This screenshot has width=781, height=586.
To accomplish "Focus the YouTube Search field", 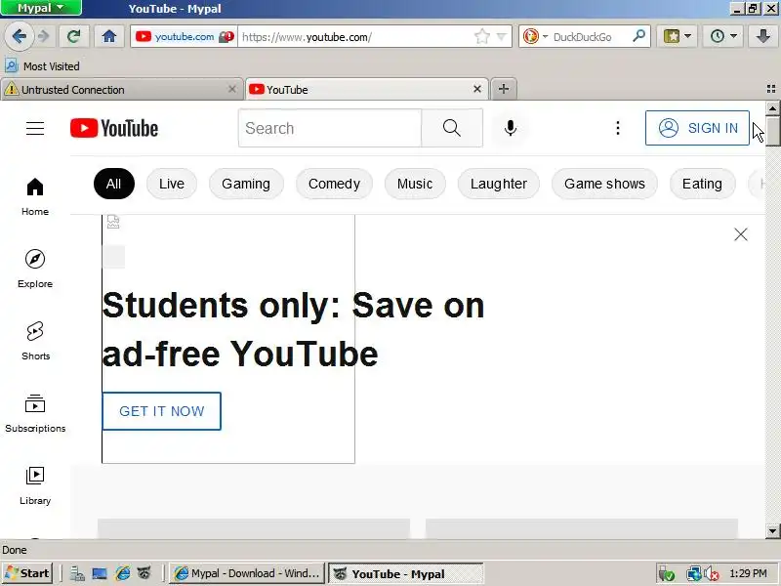I will tap(330, 128).
